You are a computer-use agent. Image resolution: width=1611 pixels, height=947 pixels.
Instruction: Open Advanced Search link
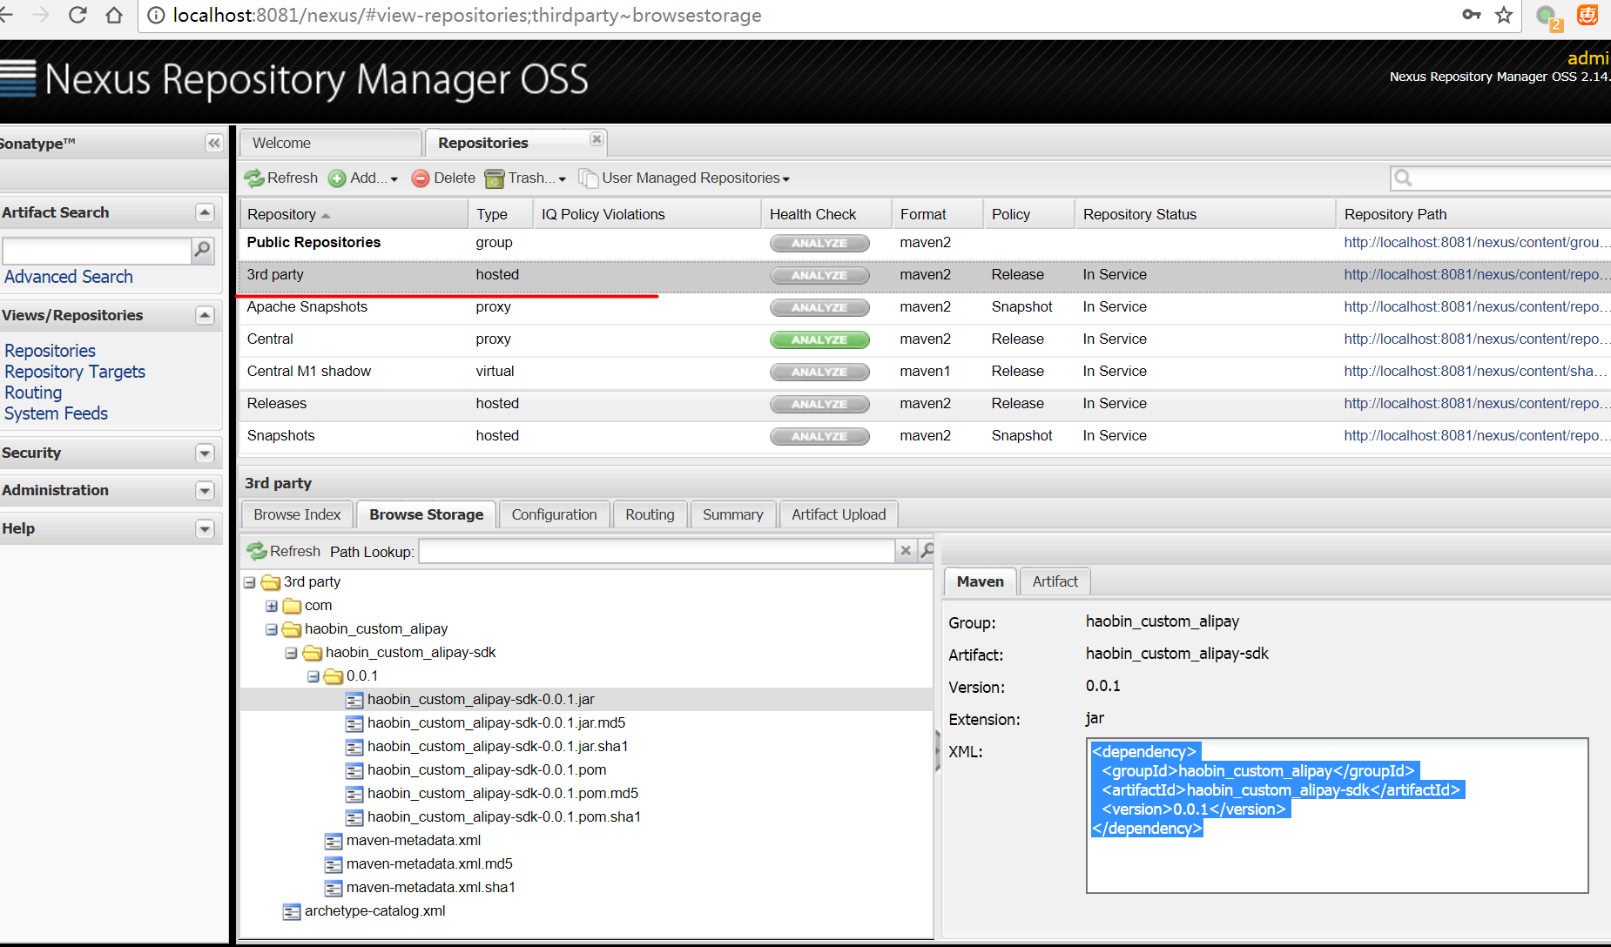[69, 277]
